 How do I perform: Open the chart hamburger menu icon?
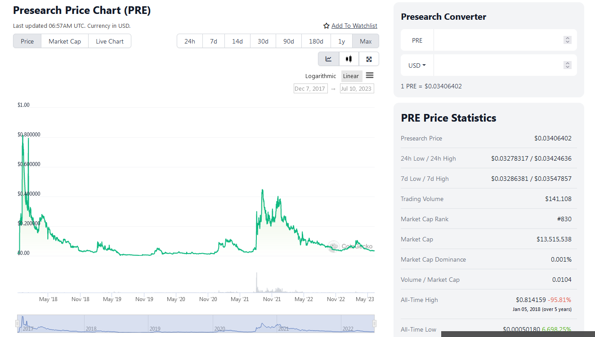(x=370, y=75)
